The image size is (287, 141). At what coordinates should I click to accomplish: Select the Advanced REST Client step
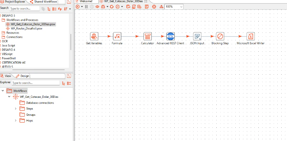pyautogui.click(x=171, y=36)
